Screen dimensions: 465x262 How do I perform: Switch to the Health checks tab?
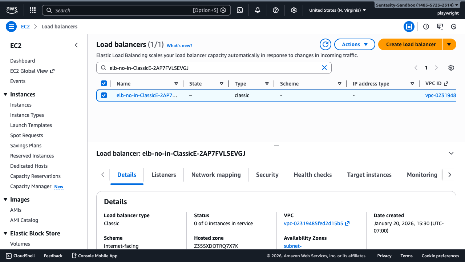(x=312, y=175)
